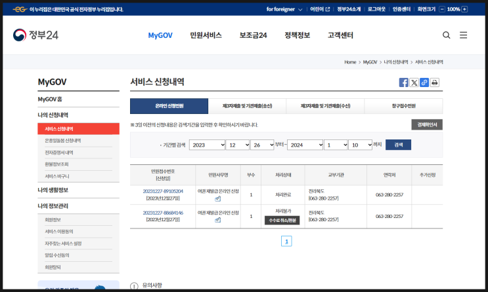Open the search magnifier icon
488x292 pixels.
447,35
